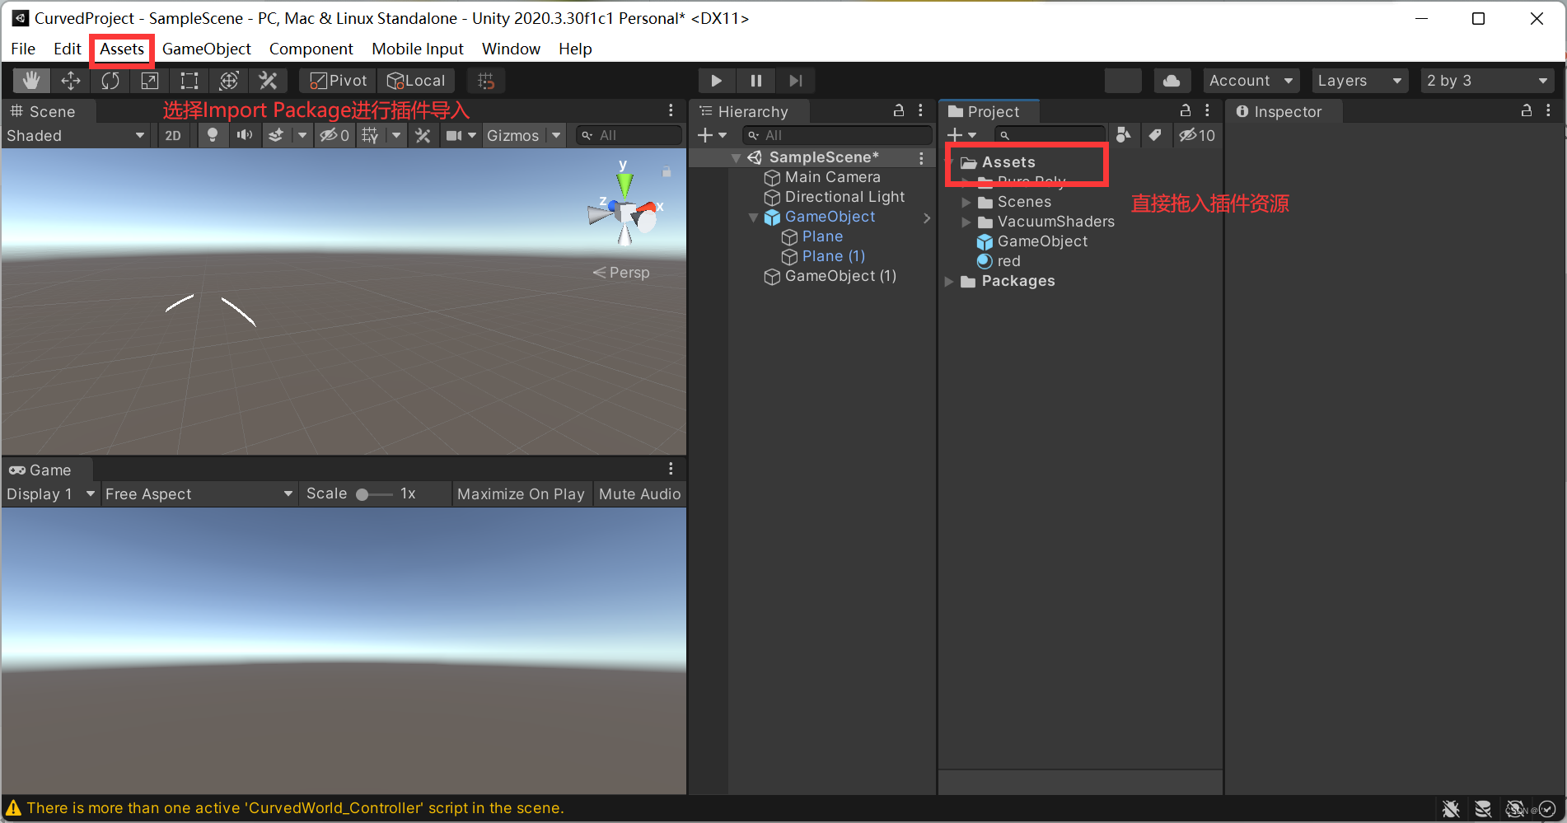Select the Hand tool in toolbar
1567x823 pixels.
[x=31, y=81]
